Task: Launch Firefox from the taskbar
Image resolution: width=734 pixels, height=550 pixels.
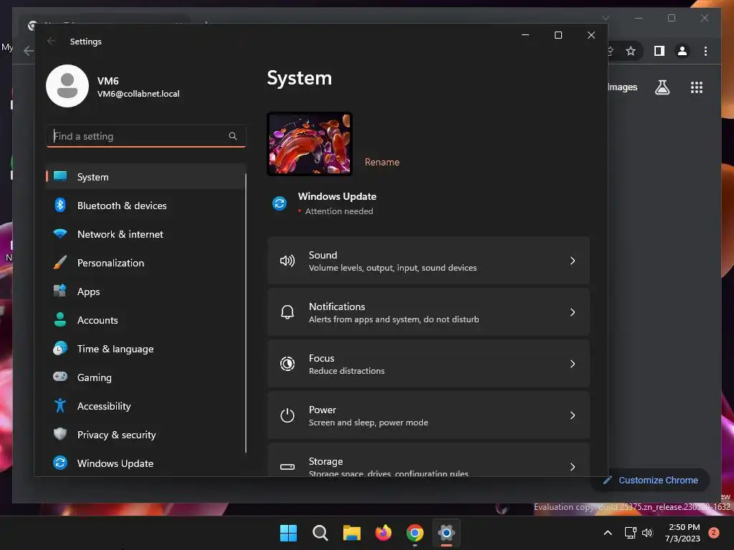Action: pos(383,533)
